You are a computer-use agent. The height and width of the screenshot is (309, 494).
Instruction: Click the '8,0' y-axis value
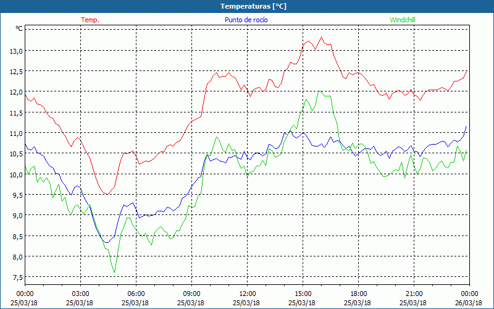(18, 257)
